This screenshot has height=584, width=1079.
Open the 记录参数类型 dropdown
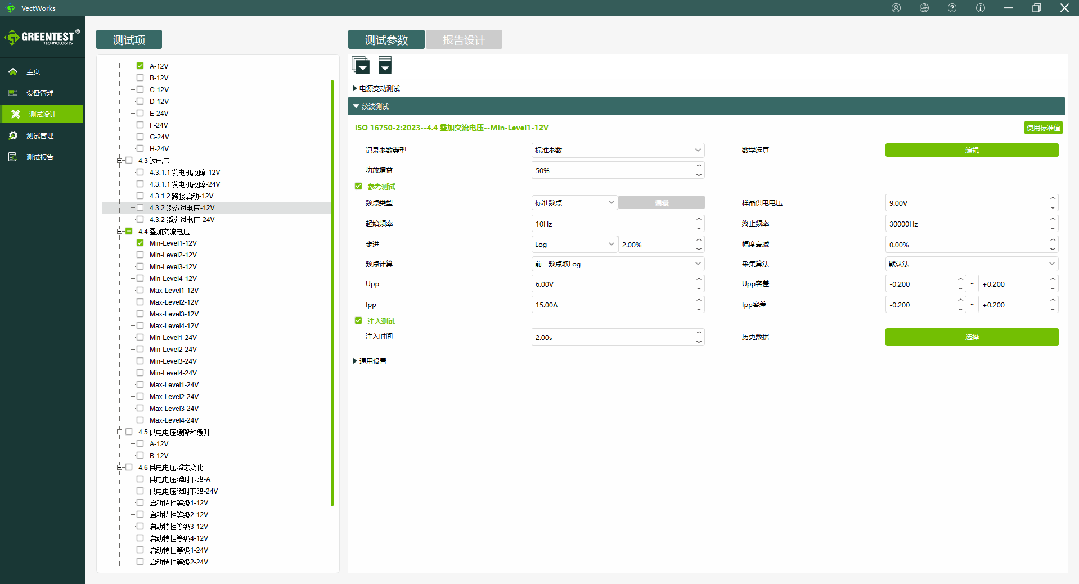coord(617,151)
